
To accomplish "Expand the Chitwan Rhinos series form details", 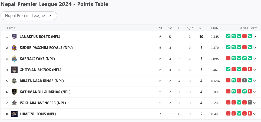I will point(255,70).
